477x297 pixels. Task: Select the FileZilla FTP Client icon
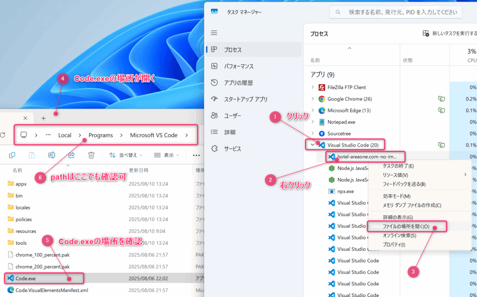coord(321,88)
